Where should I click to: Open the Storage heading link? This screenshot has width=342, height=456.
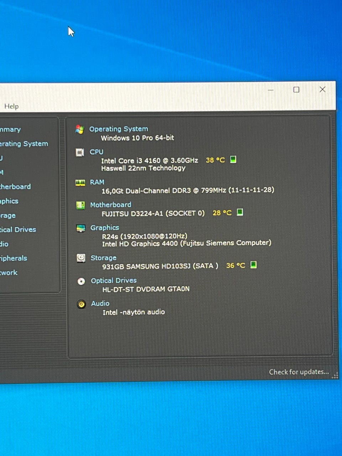point(104,258)
